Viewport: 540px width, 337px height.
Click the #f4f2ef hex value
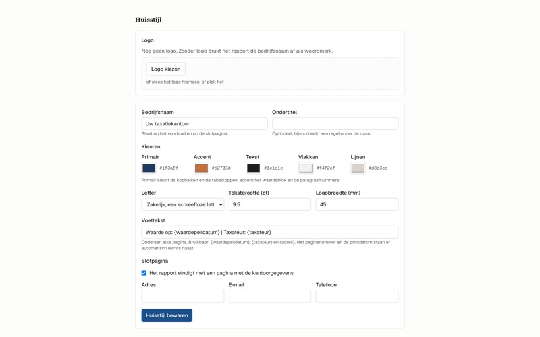(326, 168)
